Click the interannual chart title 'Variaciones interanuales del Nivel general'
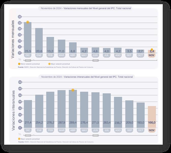 point(86,77)
